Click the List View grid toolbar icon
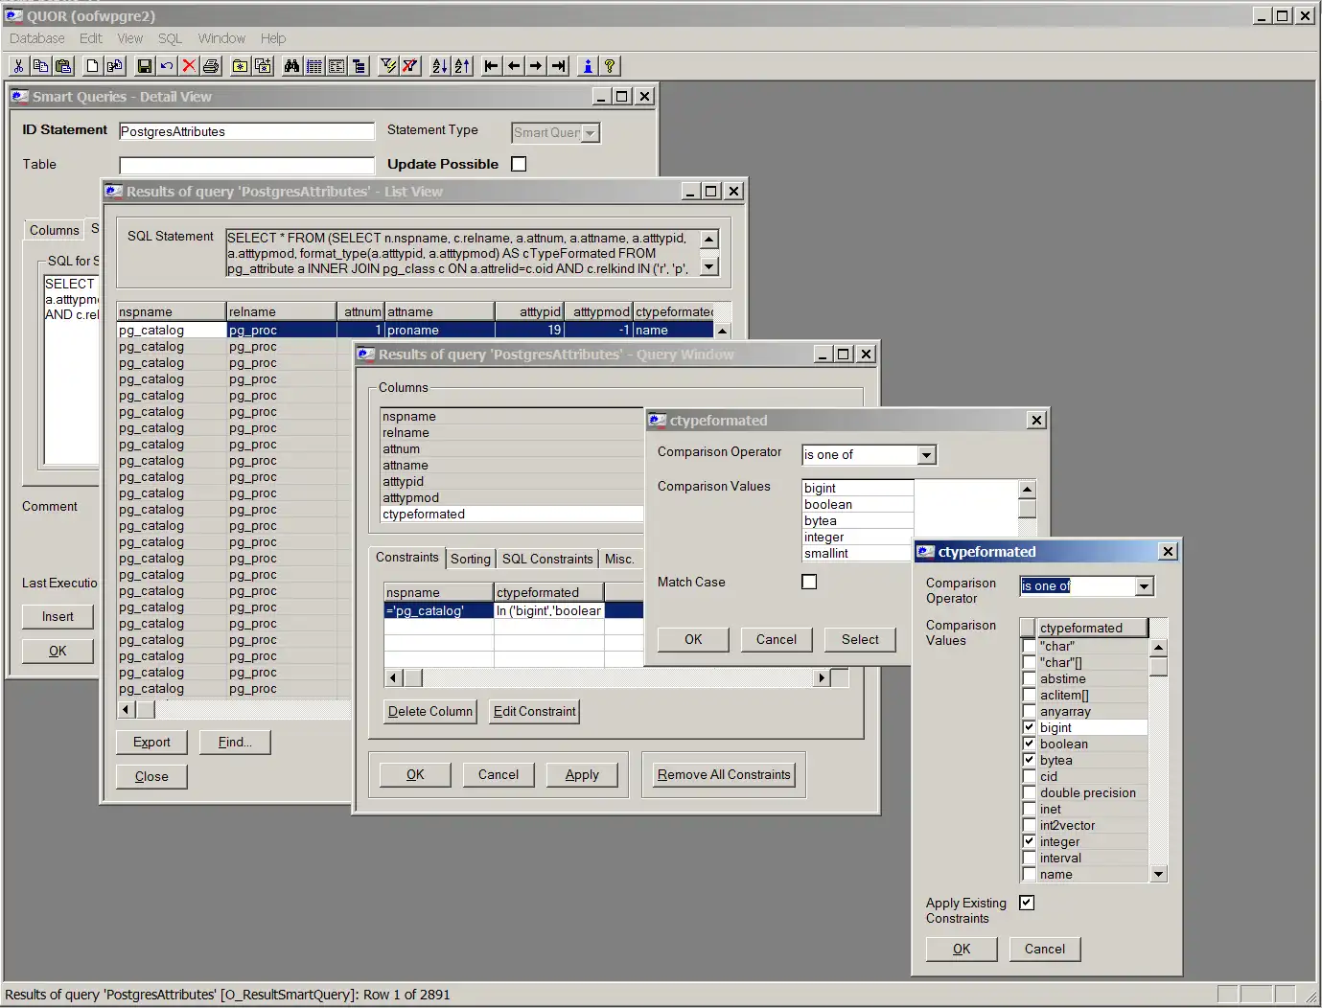This screenshot has width=1322, height=1008. click(313, 66)
